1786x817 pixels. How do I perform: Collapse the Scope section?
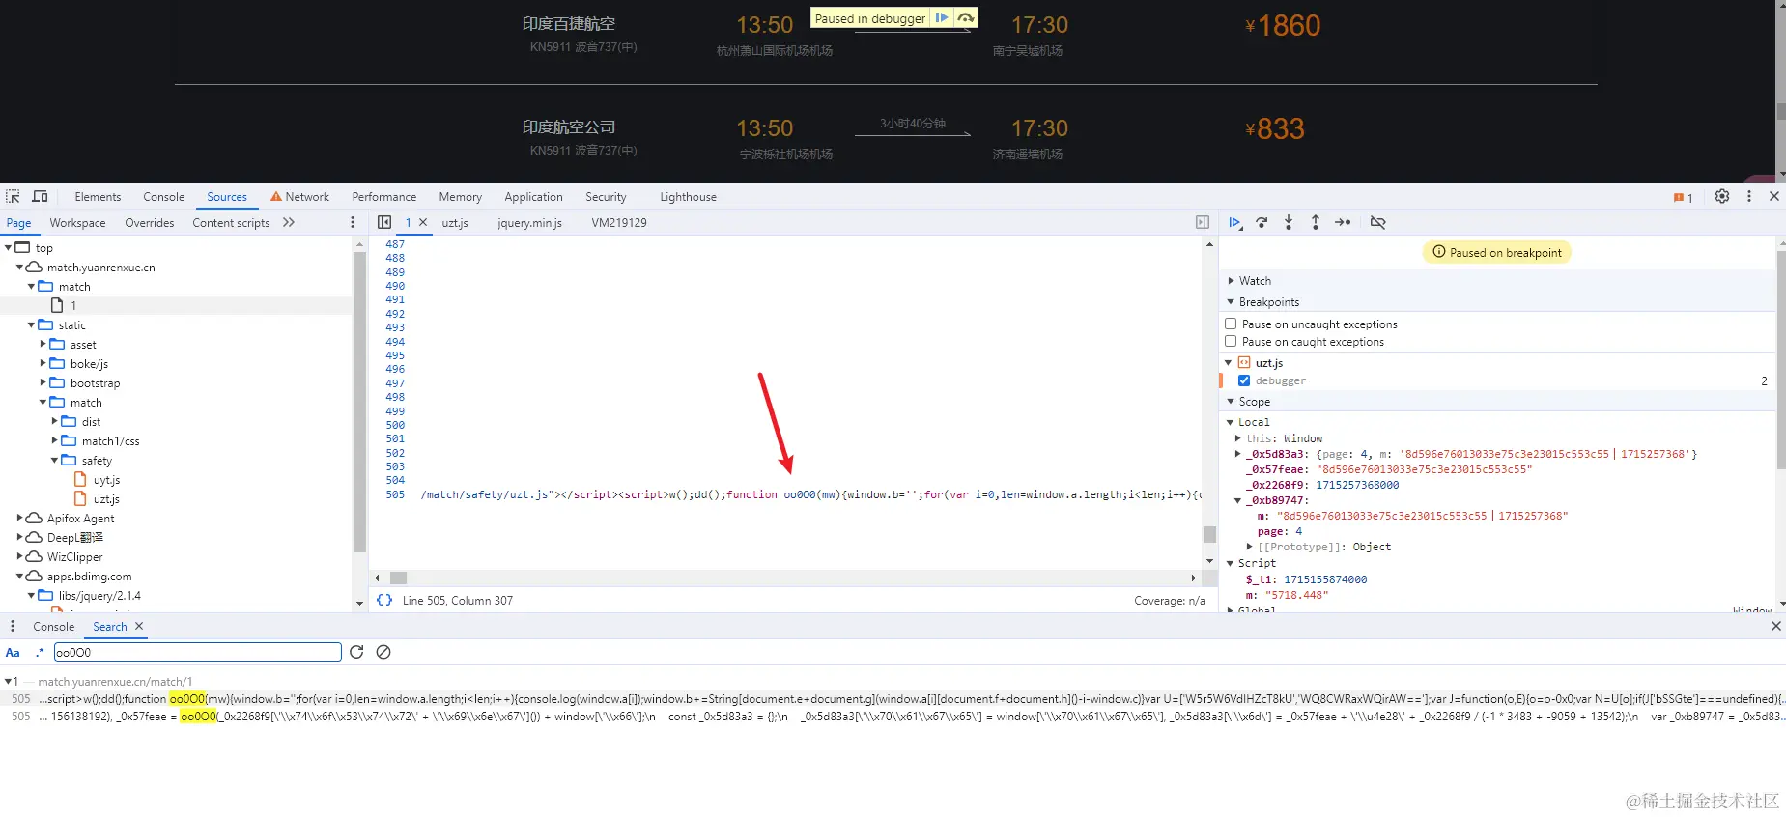click(1231, 402)
